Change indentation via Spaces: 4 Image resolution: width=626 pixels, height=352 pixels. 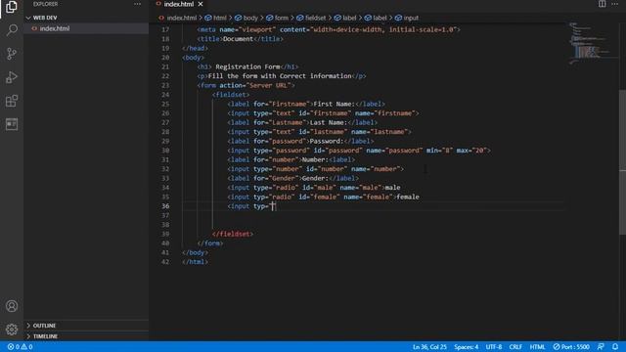pyautogui.click(x=466, y=347)
